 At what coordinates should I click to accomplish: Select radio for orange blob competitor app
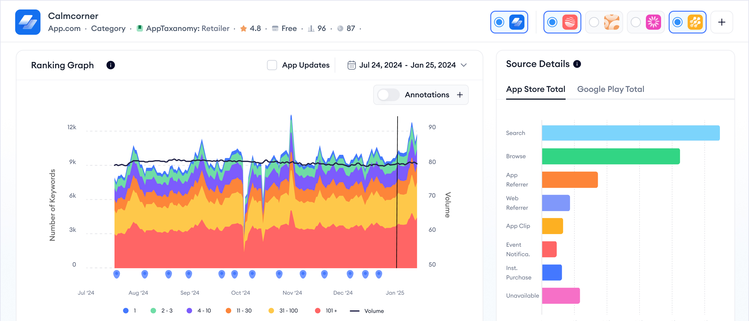pyautogui.click(x=594, y=22)
